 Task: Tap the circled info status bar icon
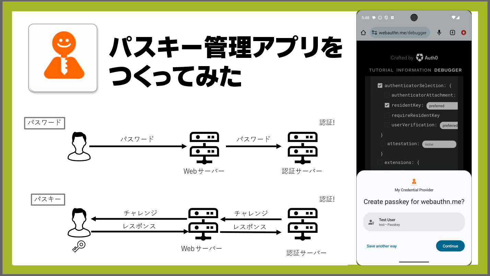(x=380, y=17)
